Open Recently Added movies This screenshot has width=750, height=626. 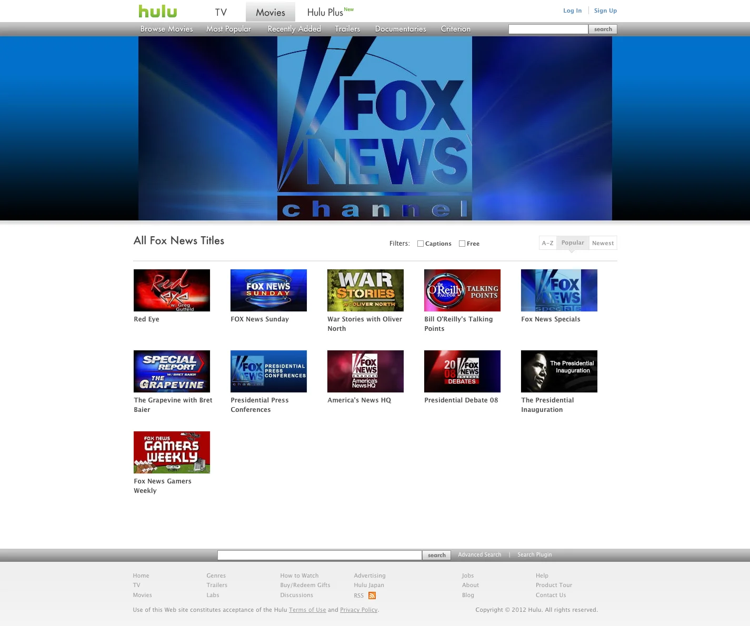[294, 29]
